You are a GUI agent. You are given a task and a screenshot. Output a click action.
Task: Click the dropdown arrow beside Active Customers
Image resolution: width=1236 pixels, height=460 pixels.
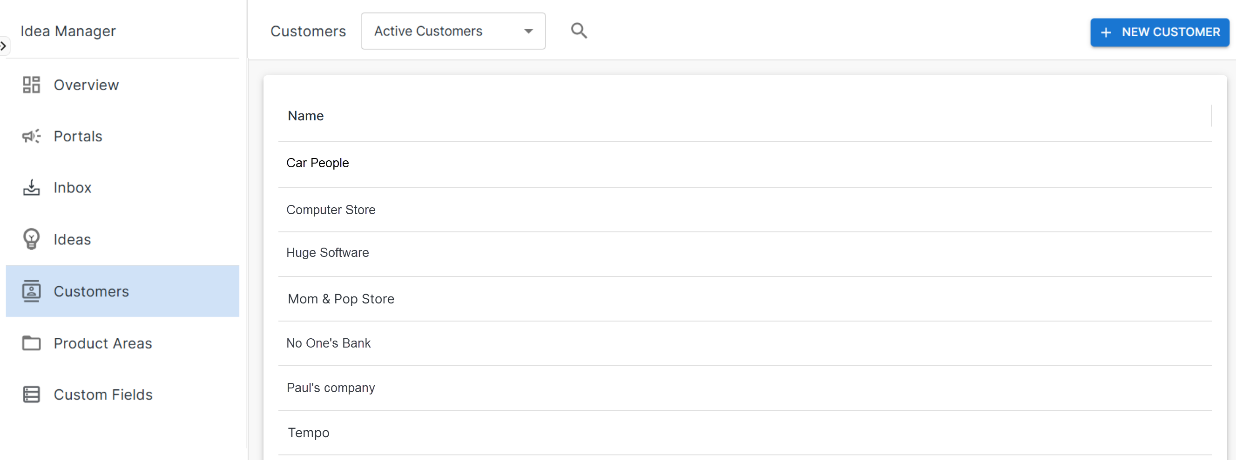(528, 31)
